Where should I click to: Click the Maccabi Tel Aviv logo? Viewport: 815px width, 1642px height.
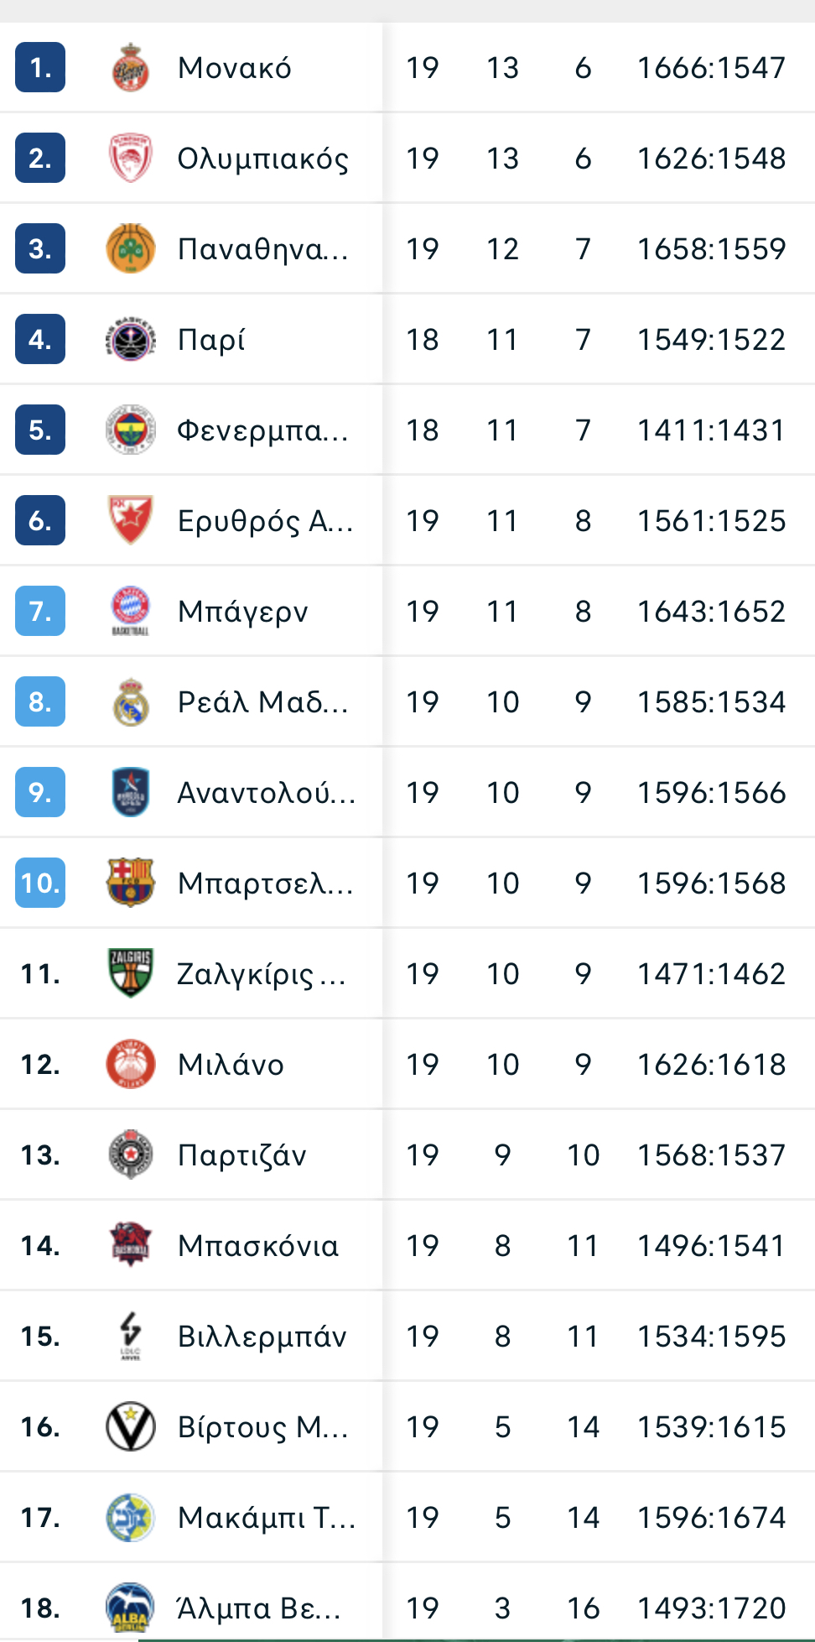coord(130,1517)
